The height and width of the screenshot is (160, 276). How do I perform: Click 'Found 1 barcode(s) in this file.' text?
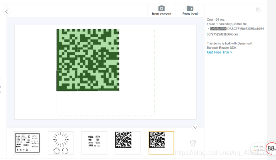pyautogui.click(x=227, y=24)
